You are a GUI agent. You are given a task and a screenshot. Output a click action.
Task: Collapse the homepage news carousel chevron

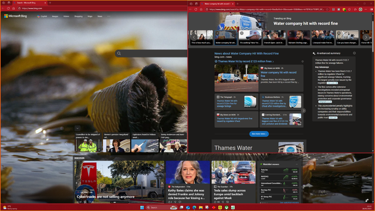[77, 128]
